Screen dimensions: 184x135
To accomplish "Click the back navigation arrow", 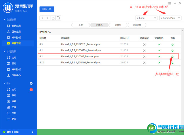I will 42,18.
